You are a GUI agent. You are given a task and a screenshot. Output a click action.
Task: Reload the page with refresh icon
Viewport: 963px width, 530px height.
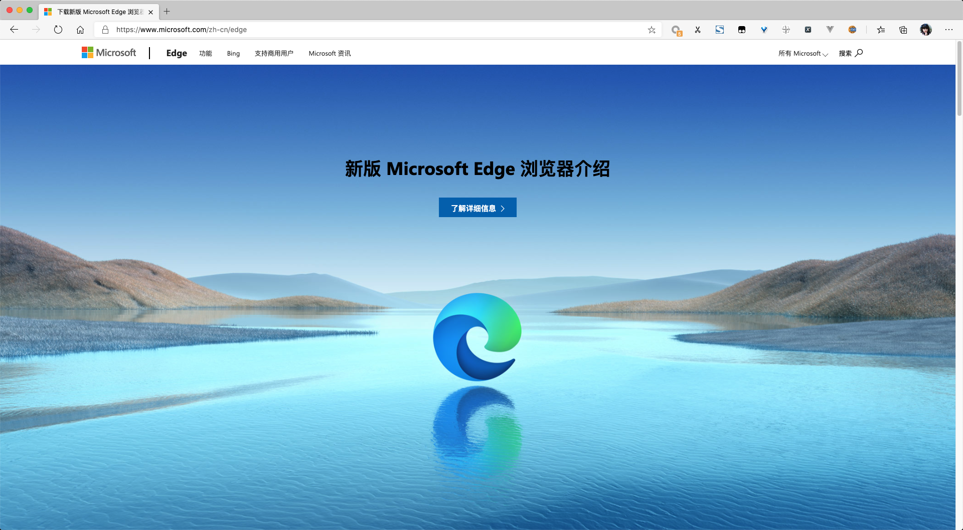click(58, 30)
